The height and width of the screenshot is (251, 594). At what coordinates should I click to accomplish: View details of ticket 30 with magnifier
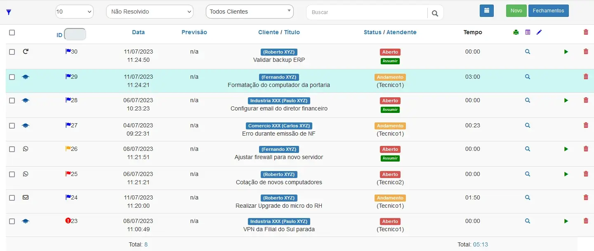(527, 52)
